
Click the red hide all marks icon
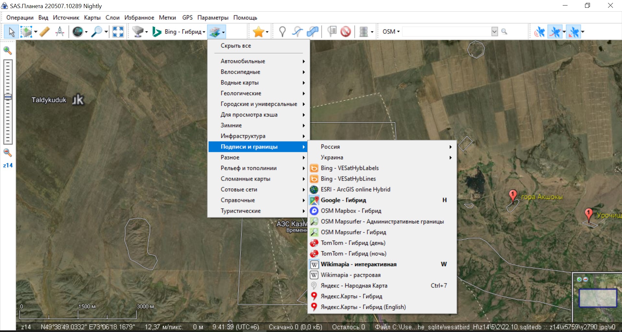pos(346,32)
